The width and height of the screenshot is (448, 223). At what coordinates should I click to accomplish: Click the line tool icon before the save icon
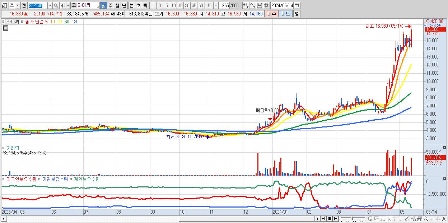tap(252, 5)
